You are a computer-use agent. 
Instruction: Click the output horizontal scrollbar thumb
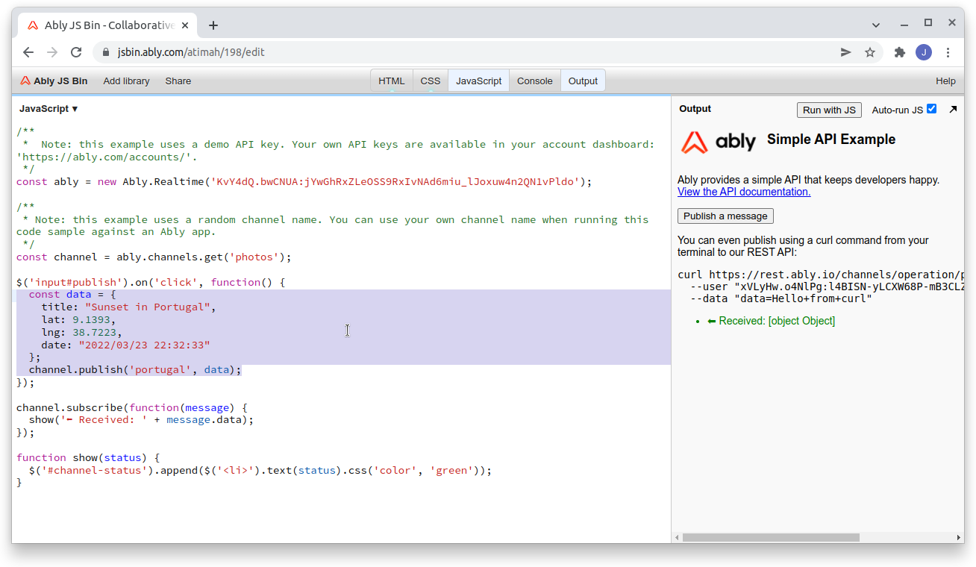(771, 537)
